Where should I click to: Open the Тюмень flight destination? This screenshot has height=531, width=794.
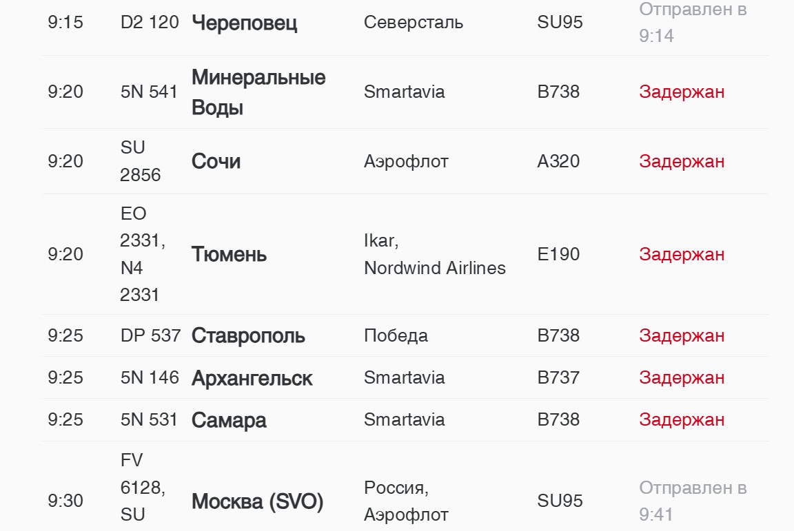click(x=229, y=255)
